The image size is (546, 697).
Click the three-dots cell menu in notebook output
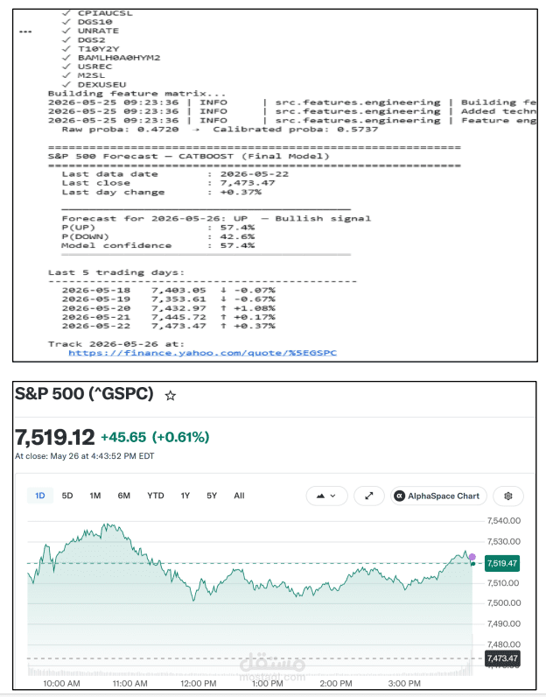pyautogui.click(x=25, y=32)
